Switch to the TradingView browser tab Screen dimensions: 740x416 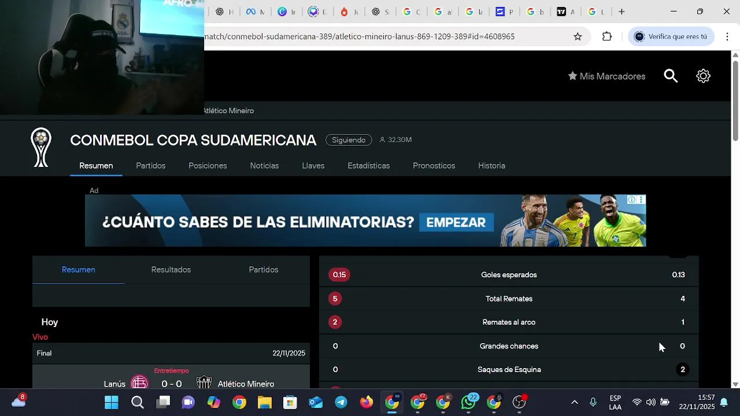(x=565, y=12)
